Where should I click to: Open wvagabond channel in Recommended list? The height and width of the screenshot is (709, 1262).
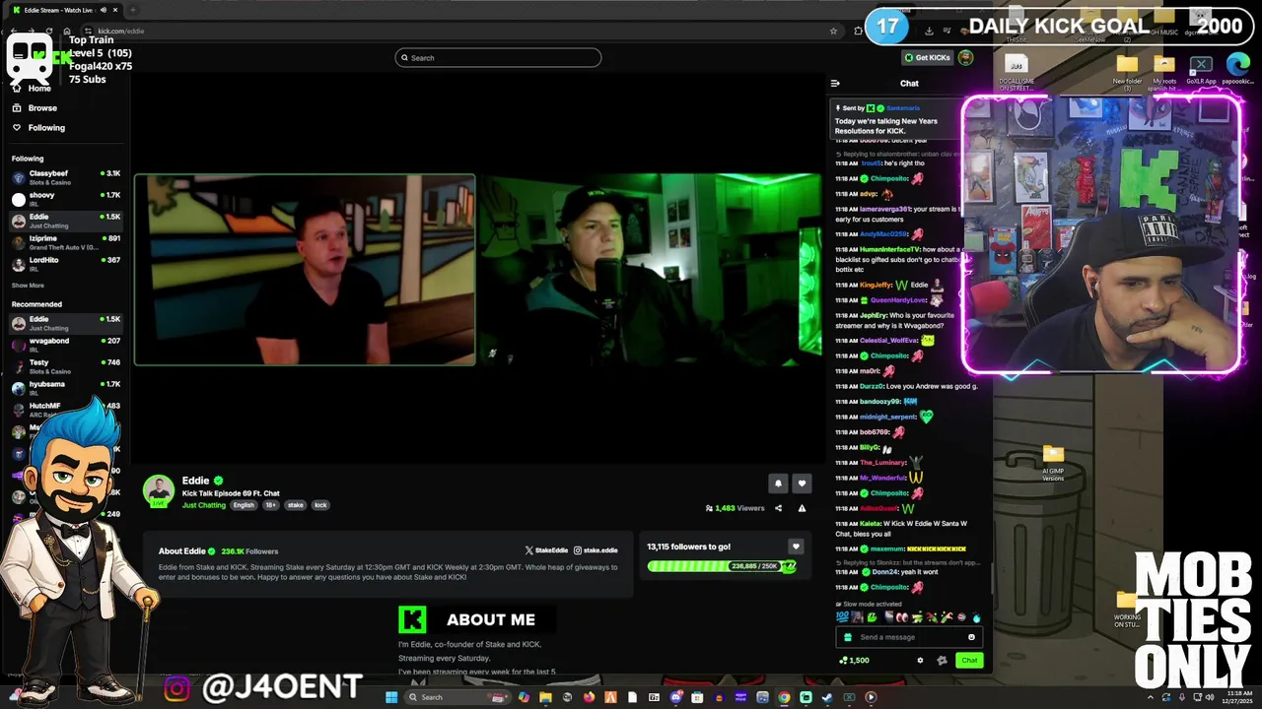[x=65, y=345]
